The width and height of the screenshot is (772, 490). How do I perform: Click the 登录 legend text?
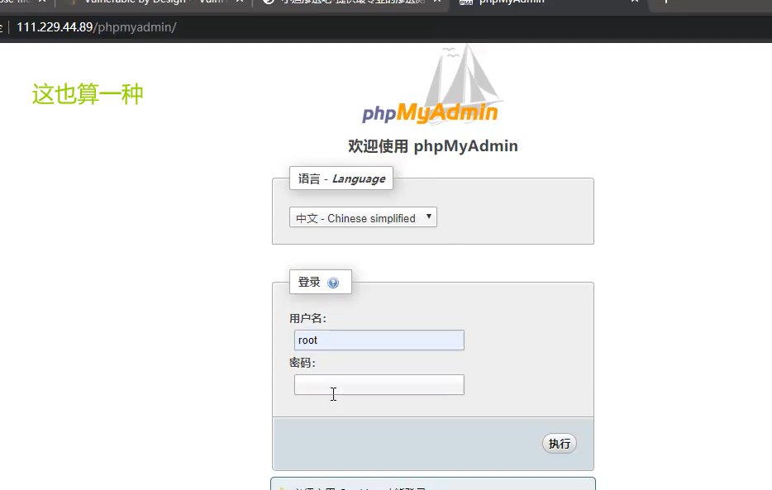coord(309,283)
